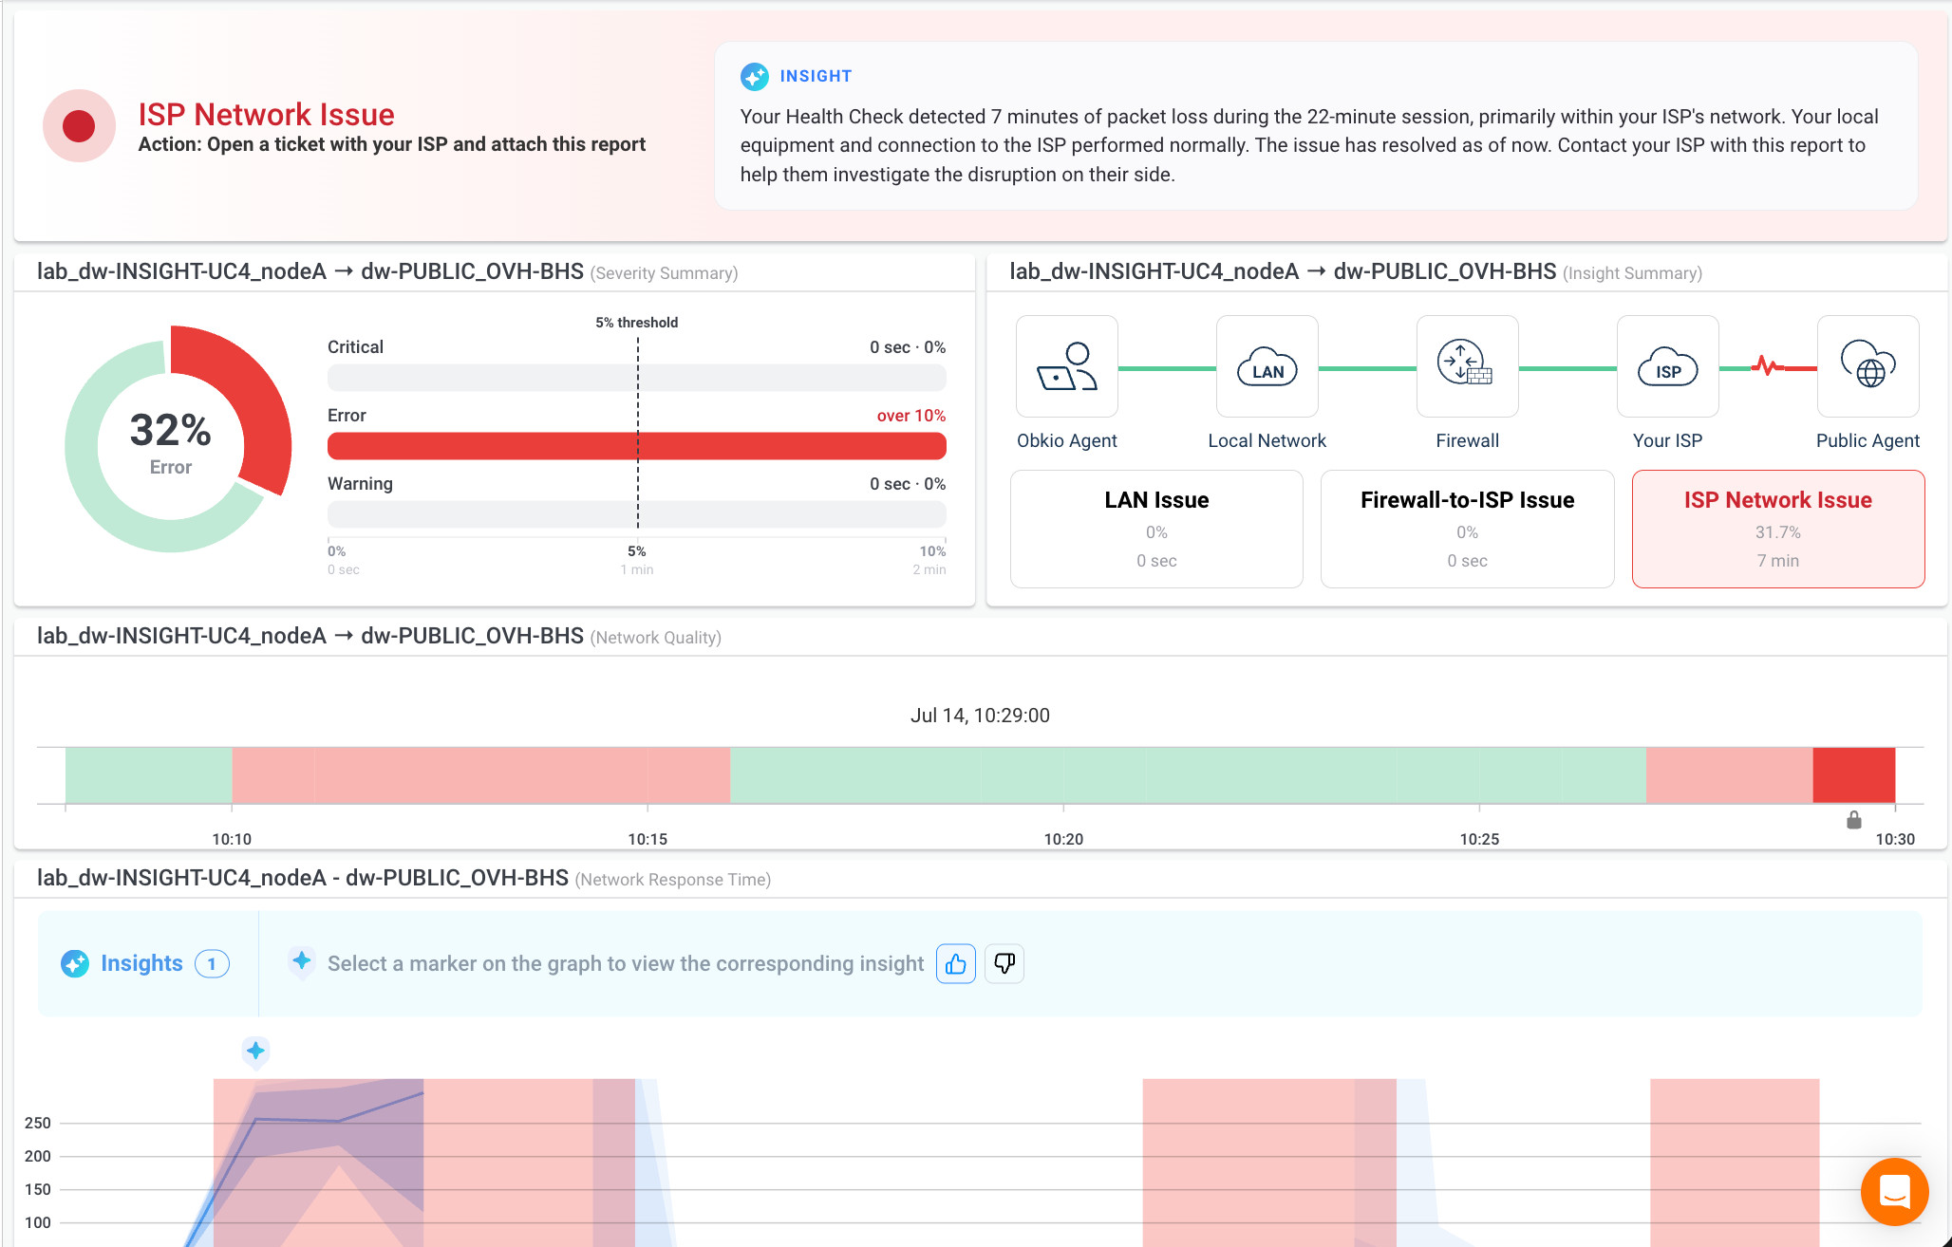Click the '7 min' value in ISP Network Issue card
This screenshot has height=1247, width=1952.
click(x=1778, y=561)
